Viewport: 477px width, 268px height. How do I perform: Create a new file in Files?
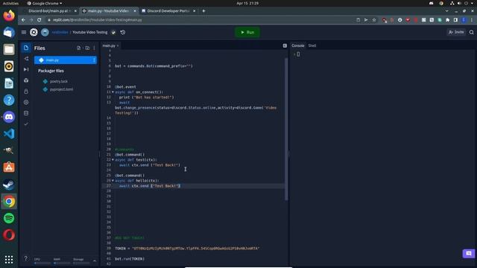(79, 48)
